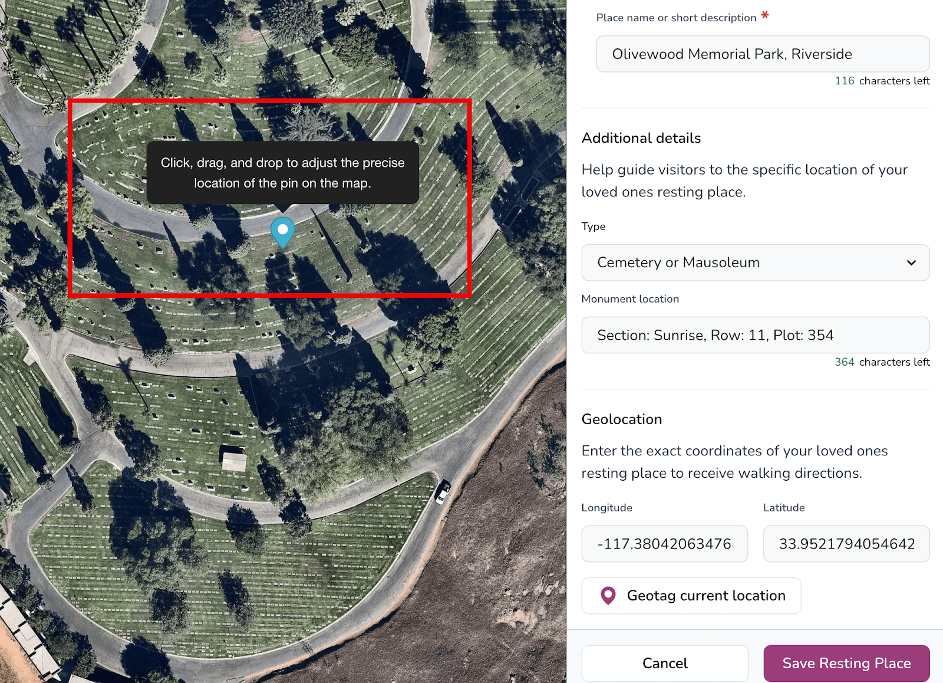Viewport: 943px width, 683px height.
Task: Click the Additional details section heading
Action: tap(641, 138)
